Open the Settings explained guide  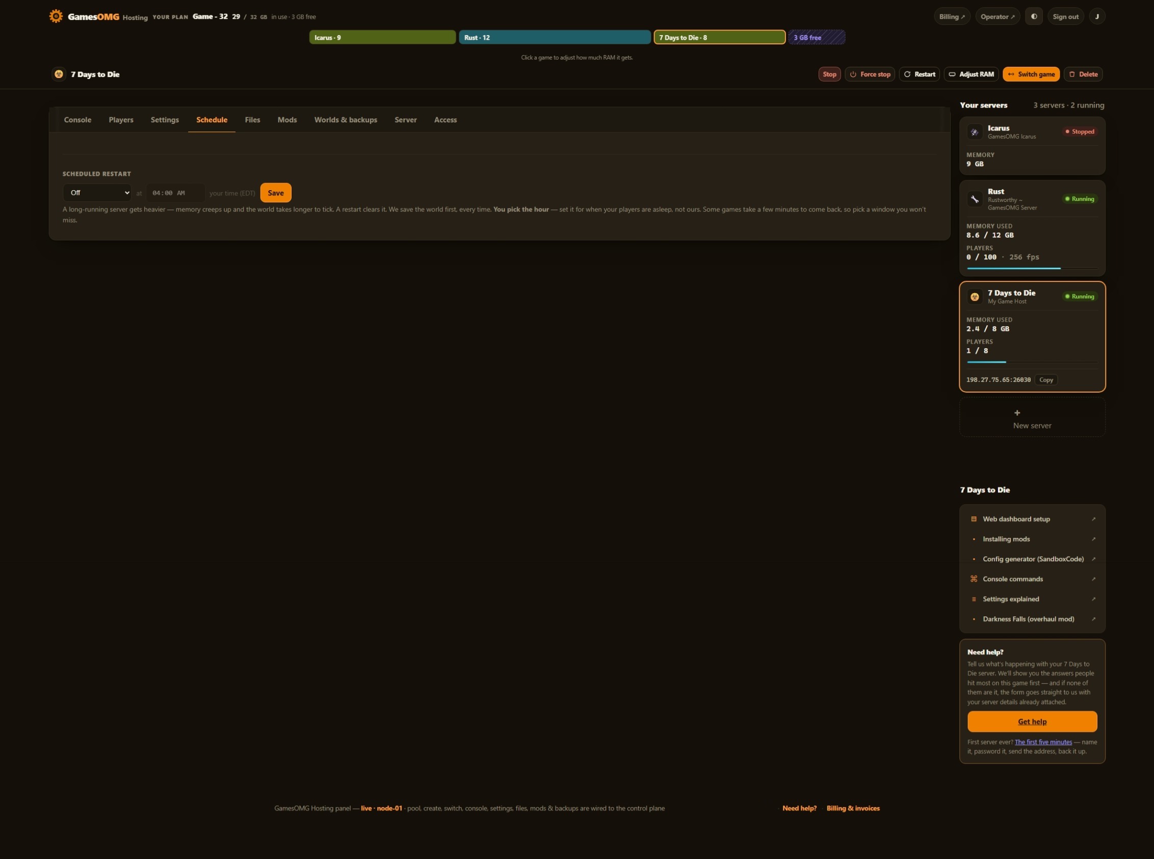pos(1032,599)
